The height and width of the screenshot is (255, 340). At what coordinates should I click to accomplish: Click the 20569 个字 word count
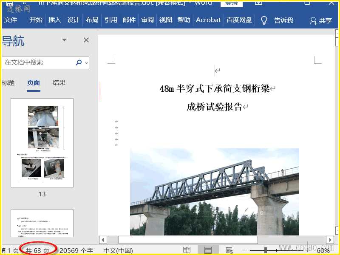pos(76,250)
